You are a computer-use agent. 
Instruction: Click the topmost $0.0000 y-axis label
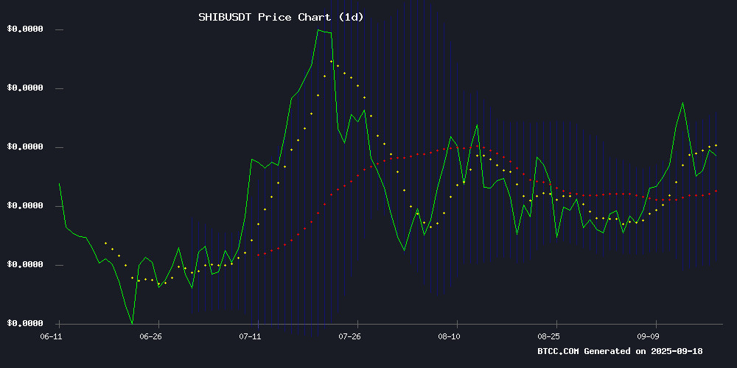(x=25, y=29)
